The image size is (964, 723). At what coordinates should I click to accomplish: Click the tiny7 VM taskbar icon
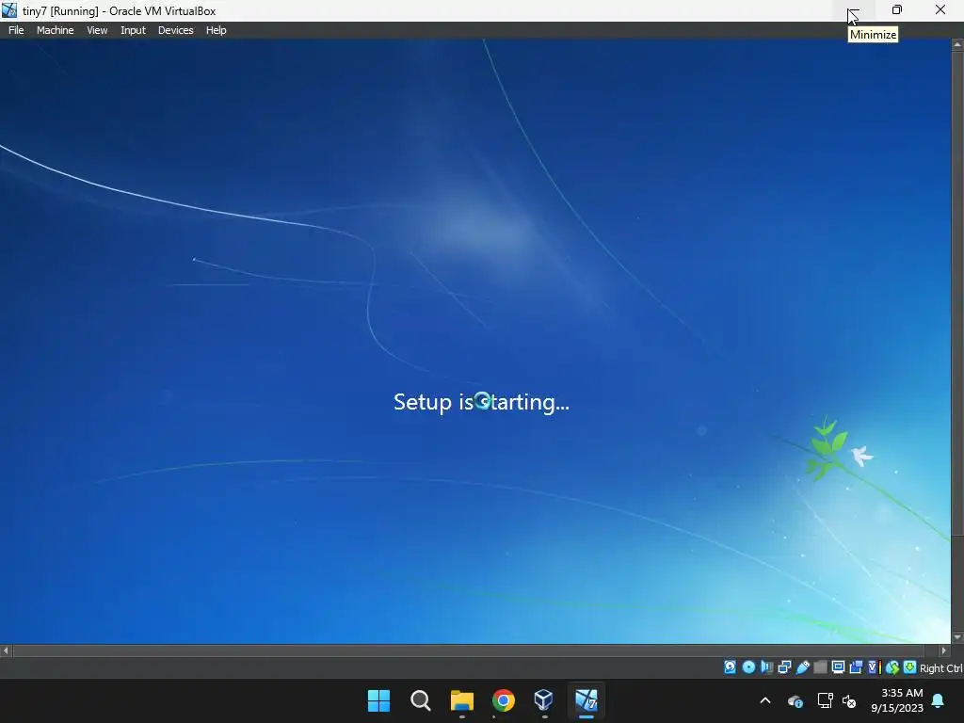pos(586,700)
